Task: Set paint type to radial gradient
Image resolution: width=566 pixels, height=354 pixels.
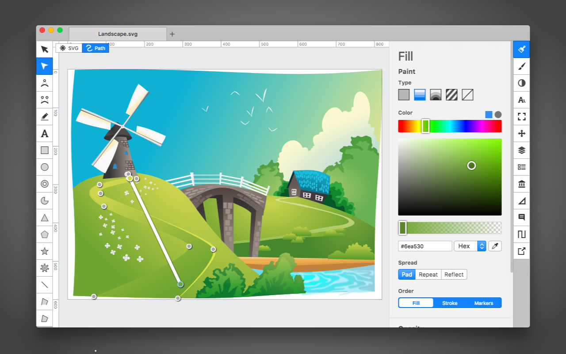Action: (436, 95)
